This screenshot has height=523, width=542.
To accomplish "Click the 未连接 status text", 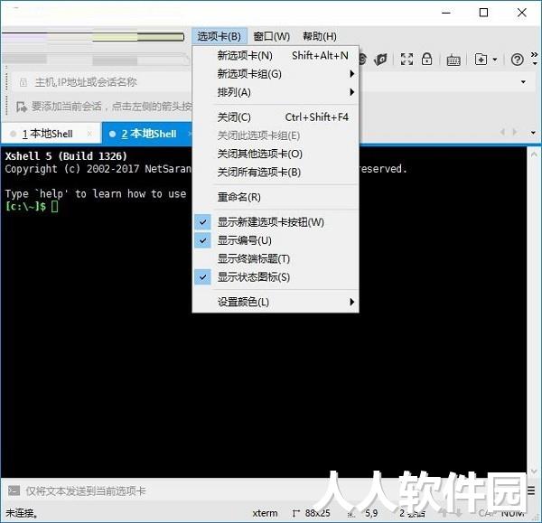I will click(21, 513).
